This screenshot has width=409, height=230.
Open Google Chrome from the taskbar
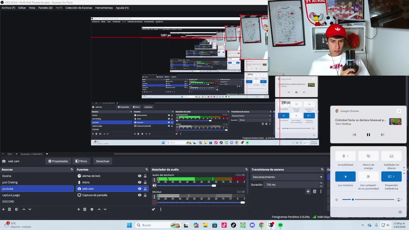261,225
